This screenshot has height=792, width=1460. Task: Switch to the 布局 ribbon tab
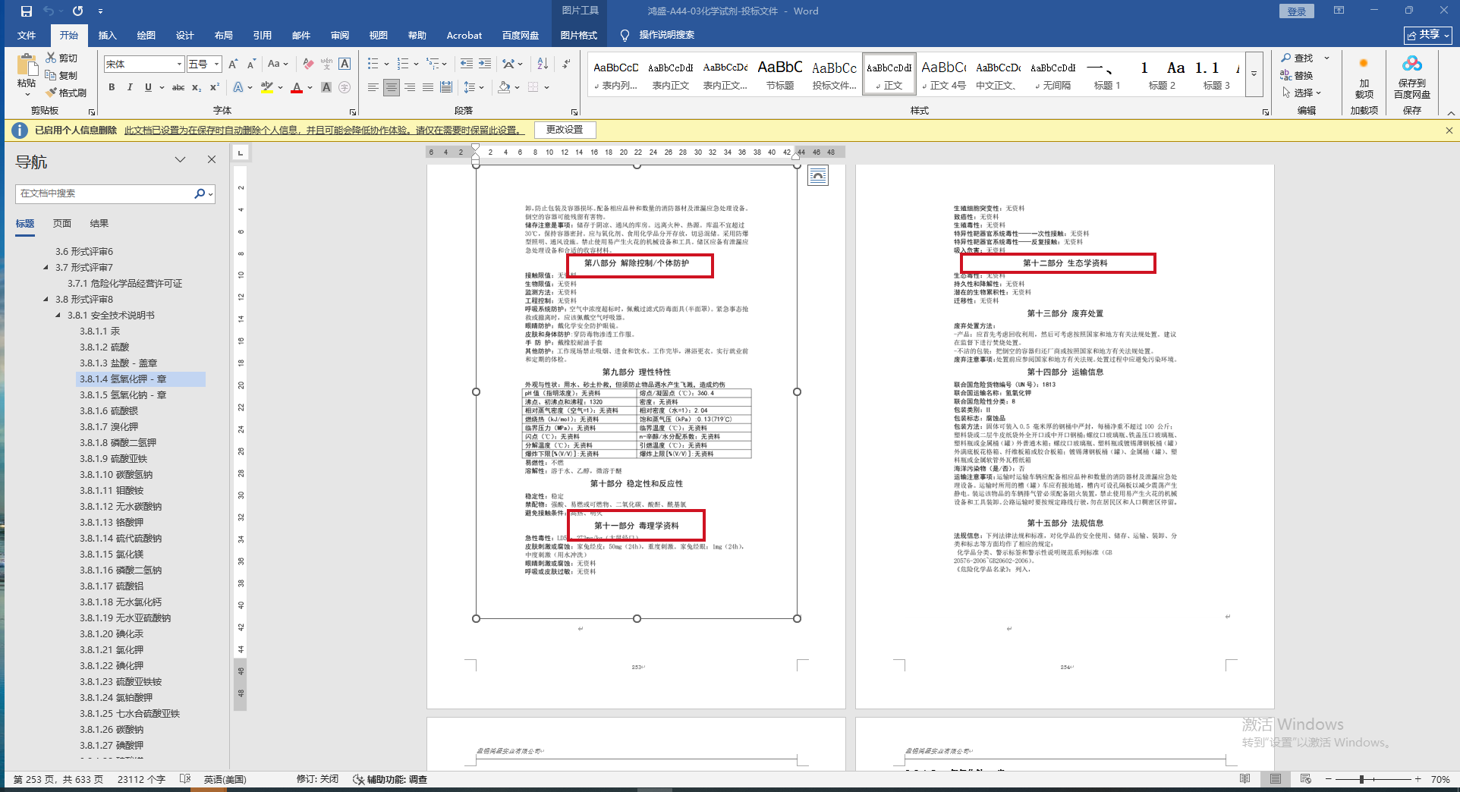click(x=223, y=35)
